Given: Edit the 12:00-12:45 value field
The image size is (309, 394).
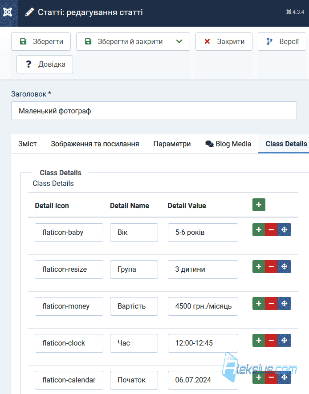Looking at the screenshot, I should coord(203,343).
